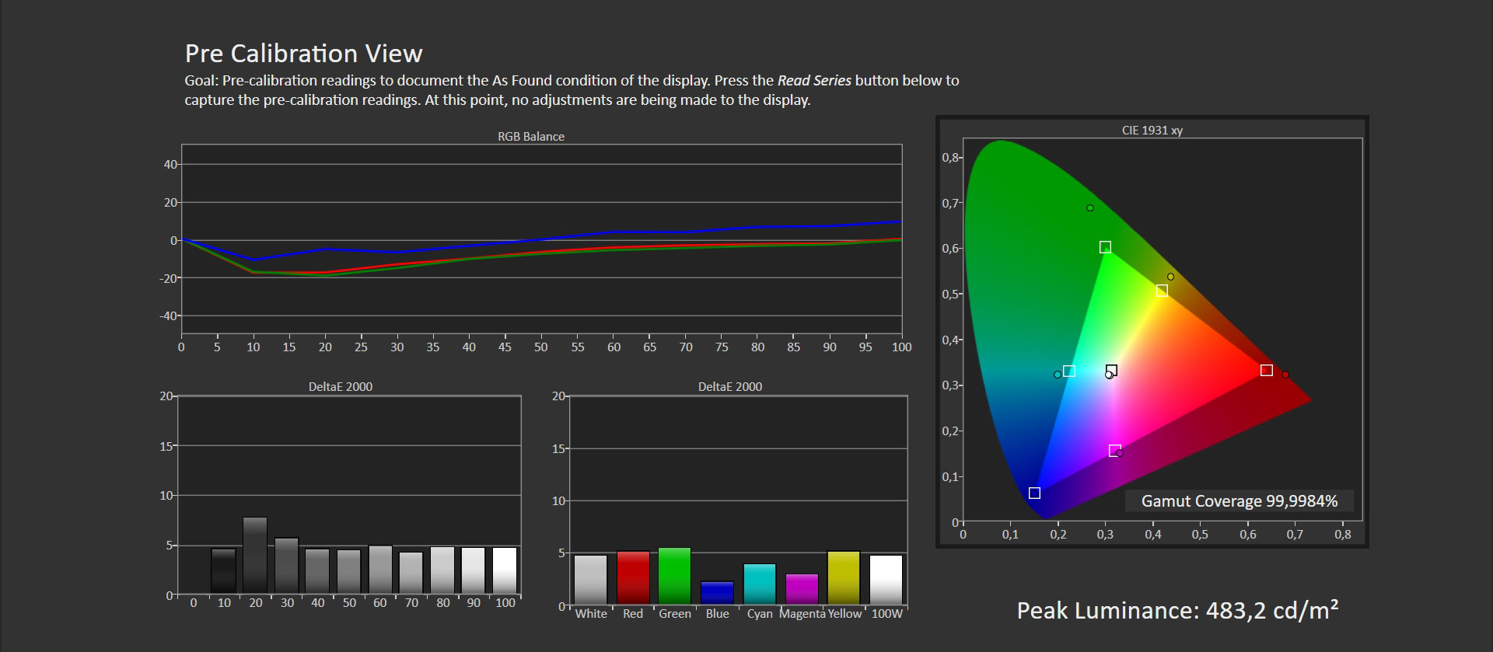Screen dimensions: 1493x652
Task: Click the red target square in CIE diagram
Action: [1267, 370]
